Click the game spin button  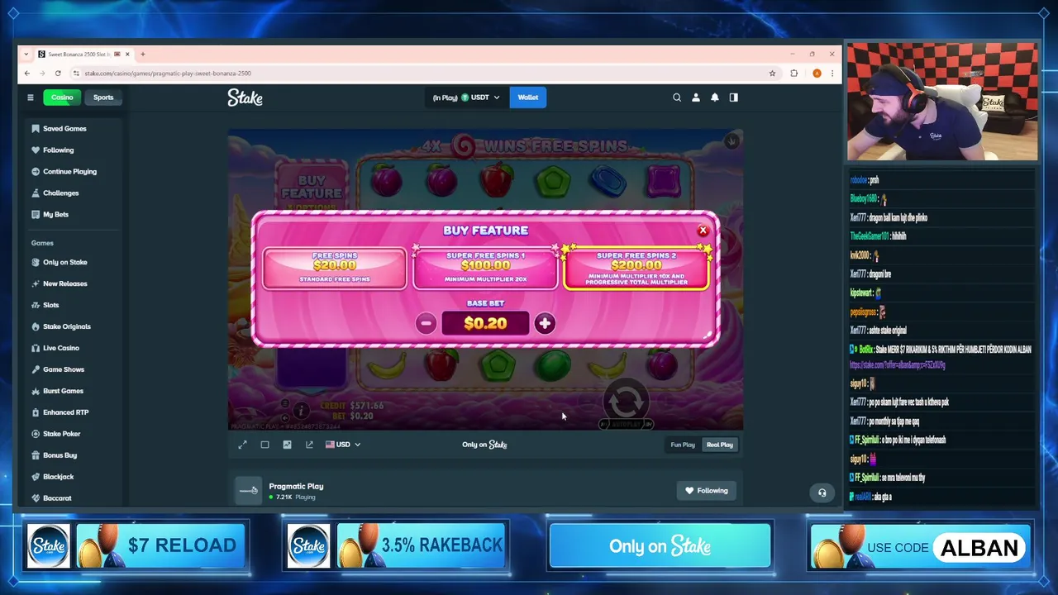pyautogui.click(x=626, y=402)
